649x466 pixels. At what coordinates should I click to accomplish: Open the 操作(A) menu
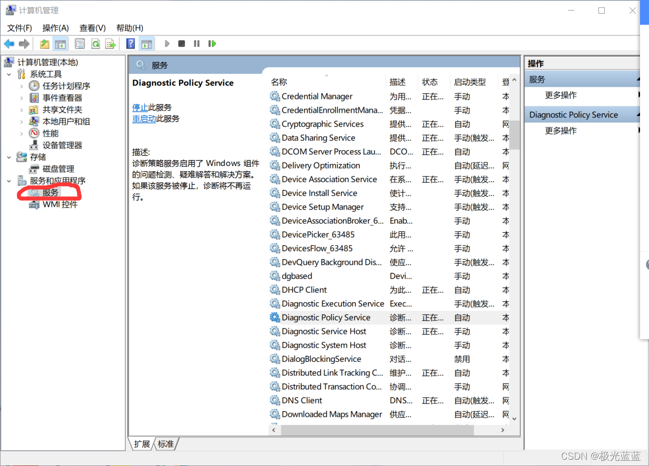(55, 28)
